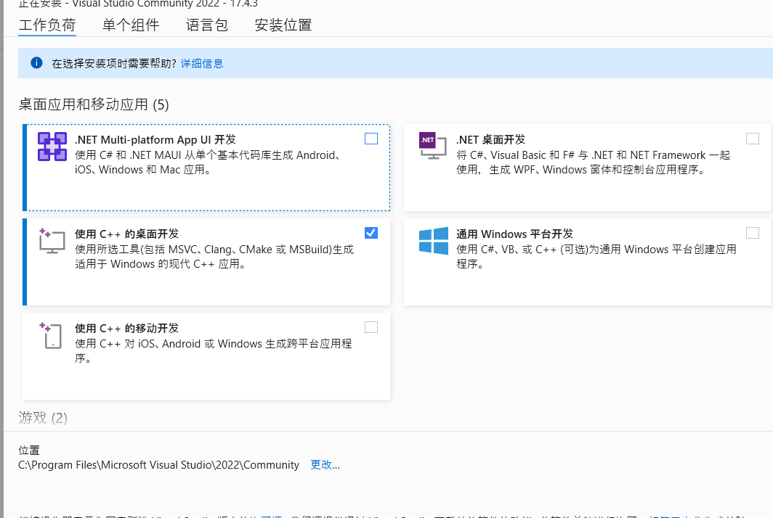Open the 语言包 tab

[x=207, y=25]
